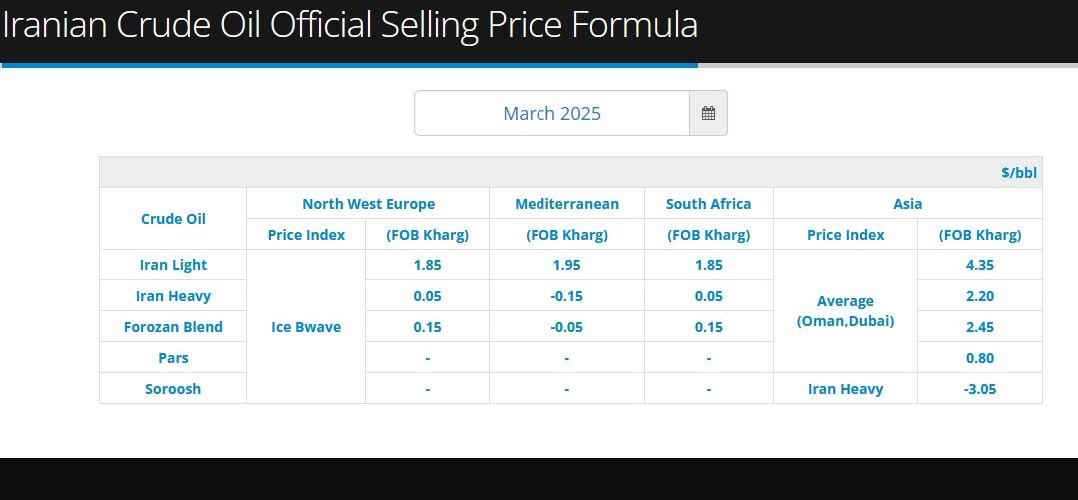The height and width of the screenshot is (500, 1078).
Task: Click the North West Europe column header
Action: coord(368,204)
